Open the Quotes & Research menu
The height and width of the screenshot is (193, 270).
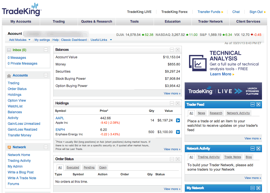[x=97, y=22]
